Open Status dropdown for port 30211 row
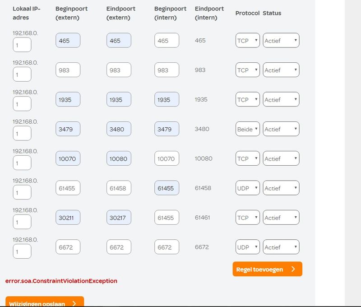 coord(281,218)
